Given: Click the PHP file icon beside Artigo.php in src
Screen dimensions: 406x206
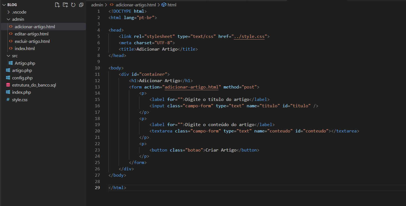Looking at the screenshot, I should (11, 63).
